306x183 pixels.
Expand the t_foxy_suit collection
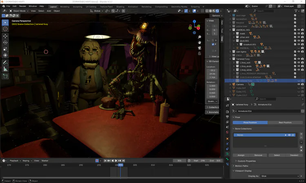(x=234, y=63)
